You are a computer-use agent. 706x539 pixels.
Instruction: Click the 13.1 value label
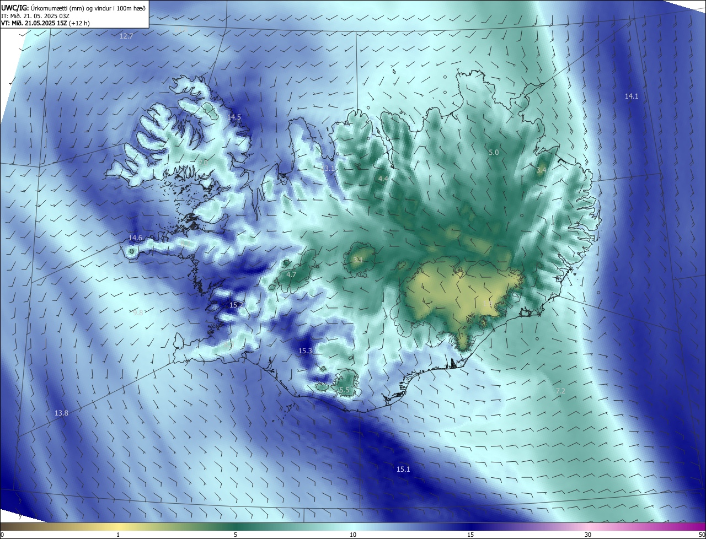pyautogui.click(x=329, y=169)
